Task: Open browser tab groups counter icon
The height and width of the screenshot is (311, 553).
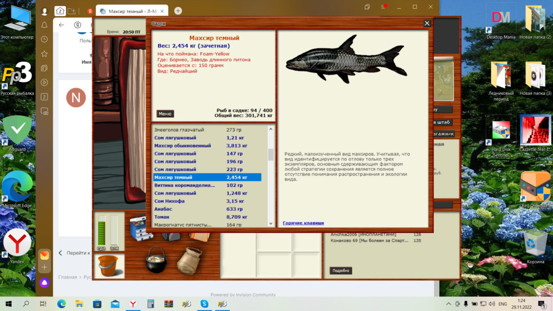Action: coord(60,11)
